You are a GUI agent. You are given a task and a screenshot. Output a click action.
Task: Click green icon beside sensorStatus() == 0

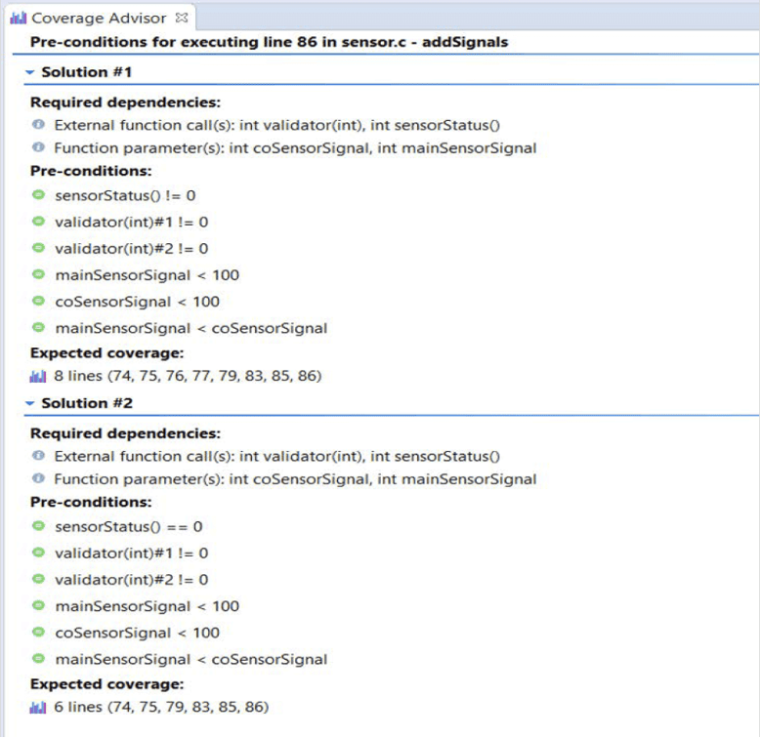38,525
